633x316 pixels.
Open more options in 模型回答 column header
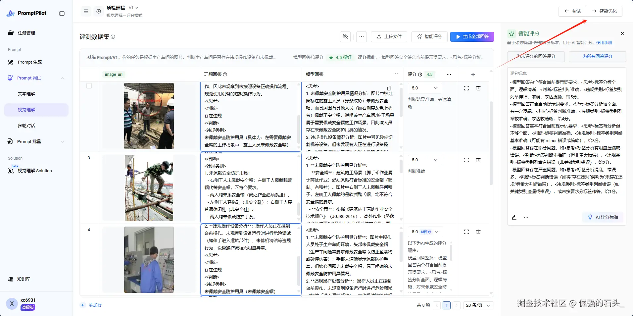(x=396, y=74)
